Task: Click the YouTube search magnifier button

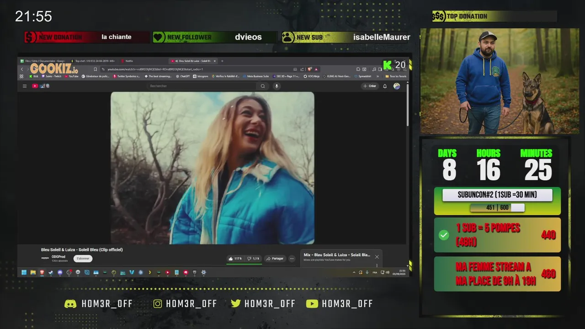Action: tap(263, 86)
